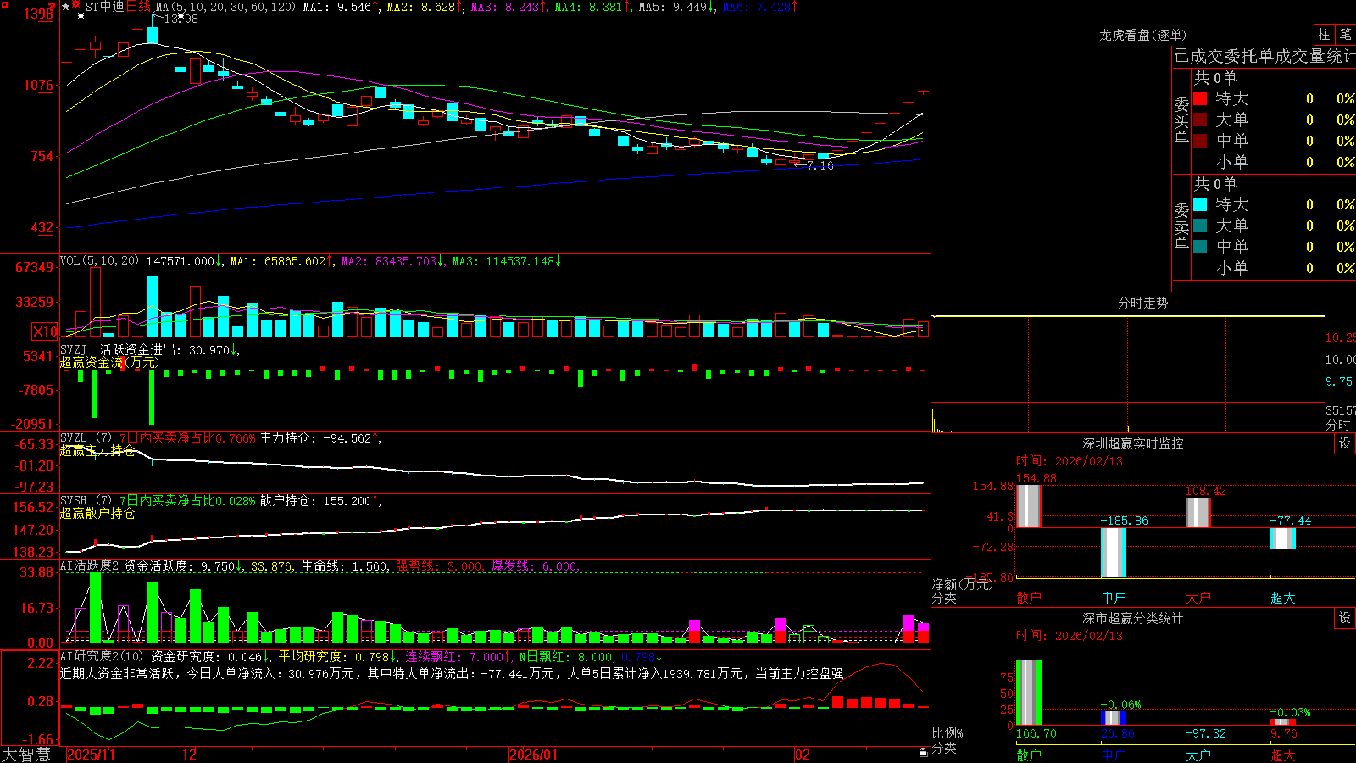Click the gray star favorite icon beside ST中迪
The width and height of the screenshot is (1356, 763).
[65, 7]
